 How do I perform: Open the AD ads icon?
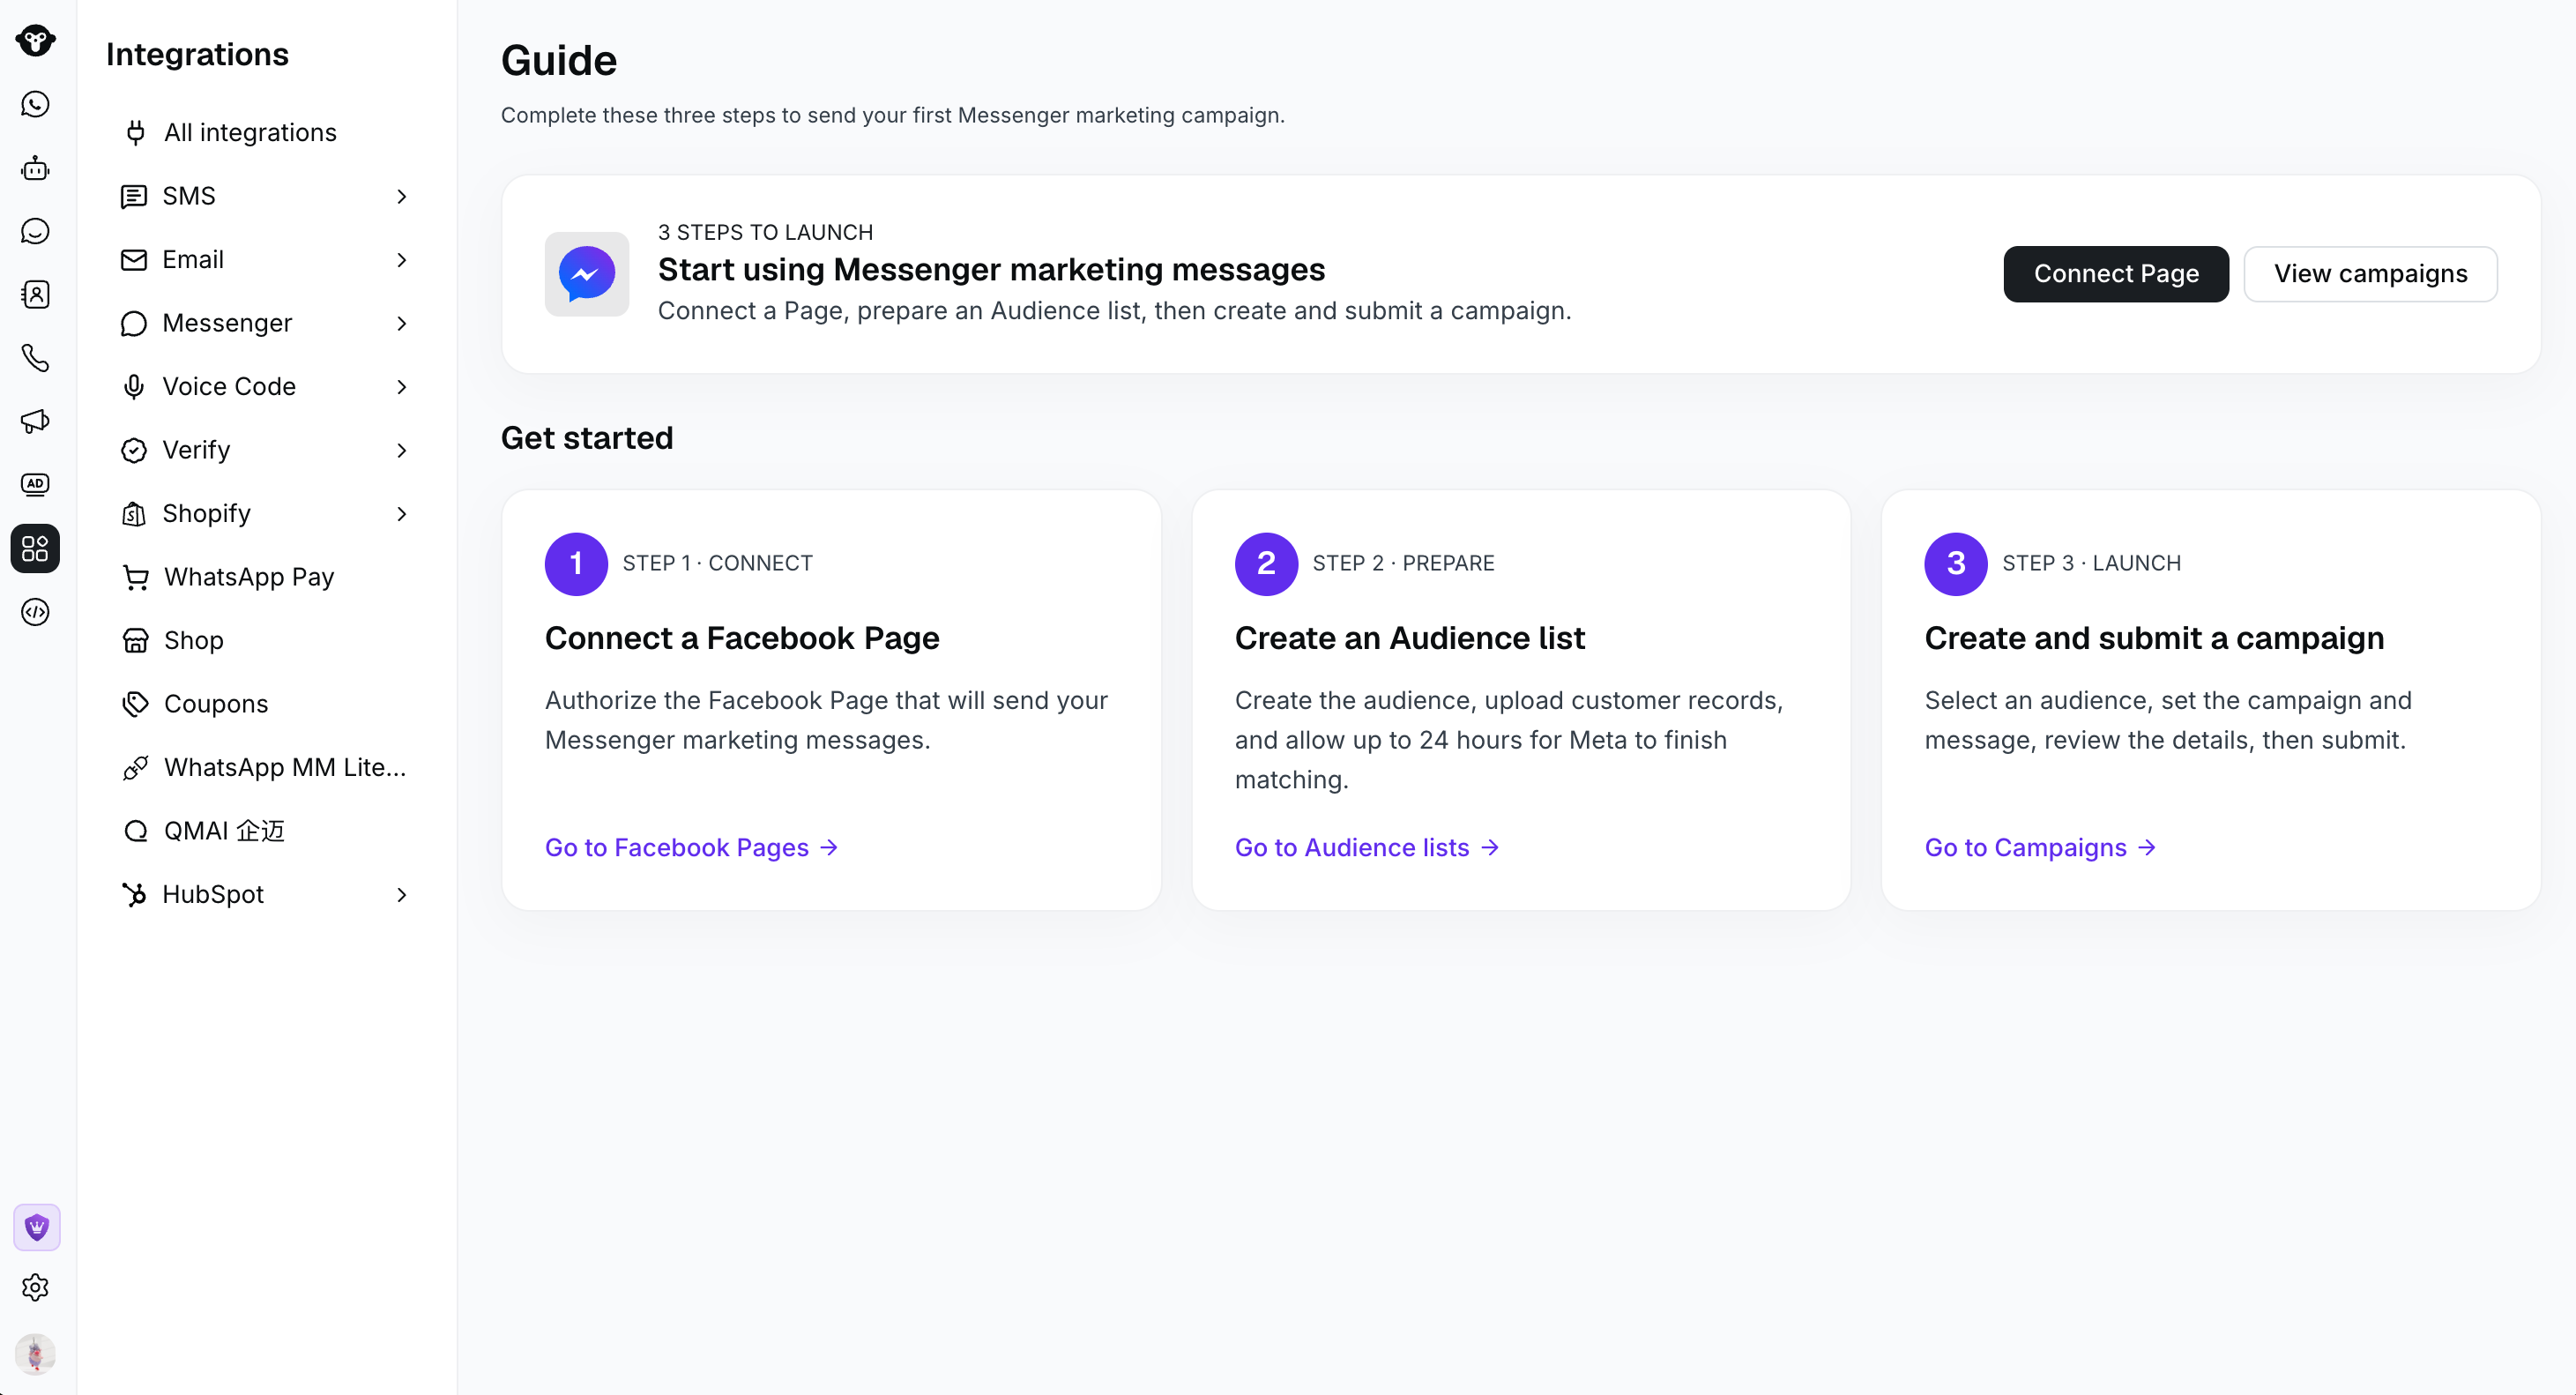point(35,484)
